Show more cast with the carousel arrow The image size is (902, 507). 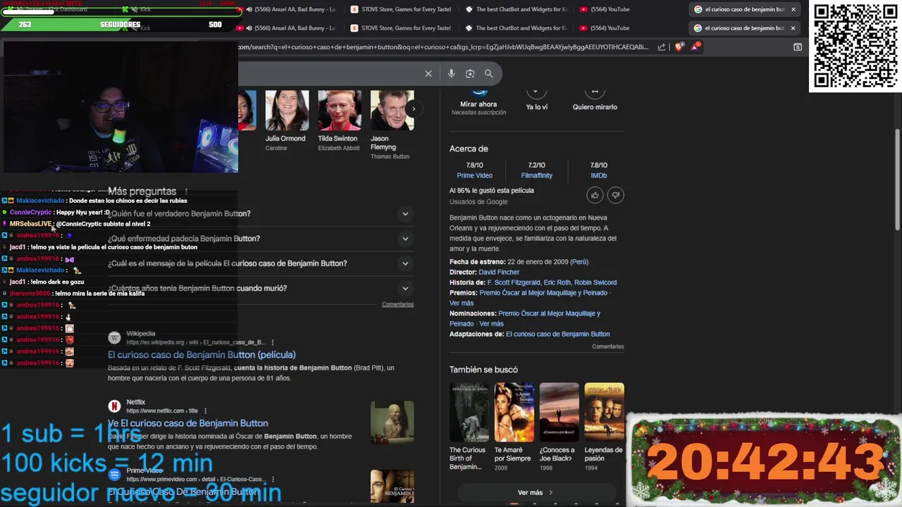414,109
